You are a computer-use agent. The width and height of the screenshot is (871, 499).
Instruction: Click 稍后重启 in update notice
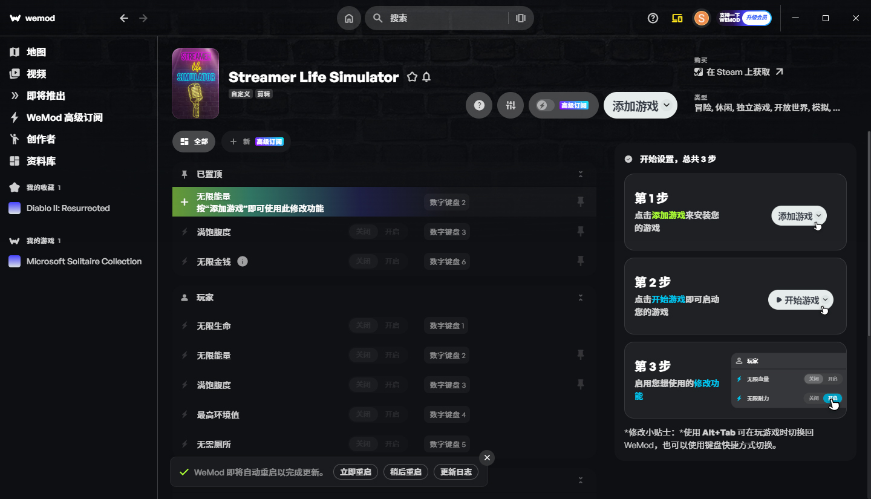(406, 472)
